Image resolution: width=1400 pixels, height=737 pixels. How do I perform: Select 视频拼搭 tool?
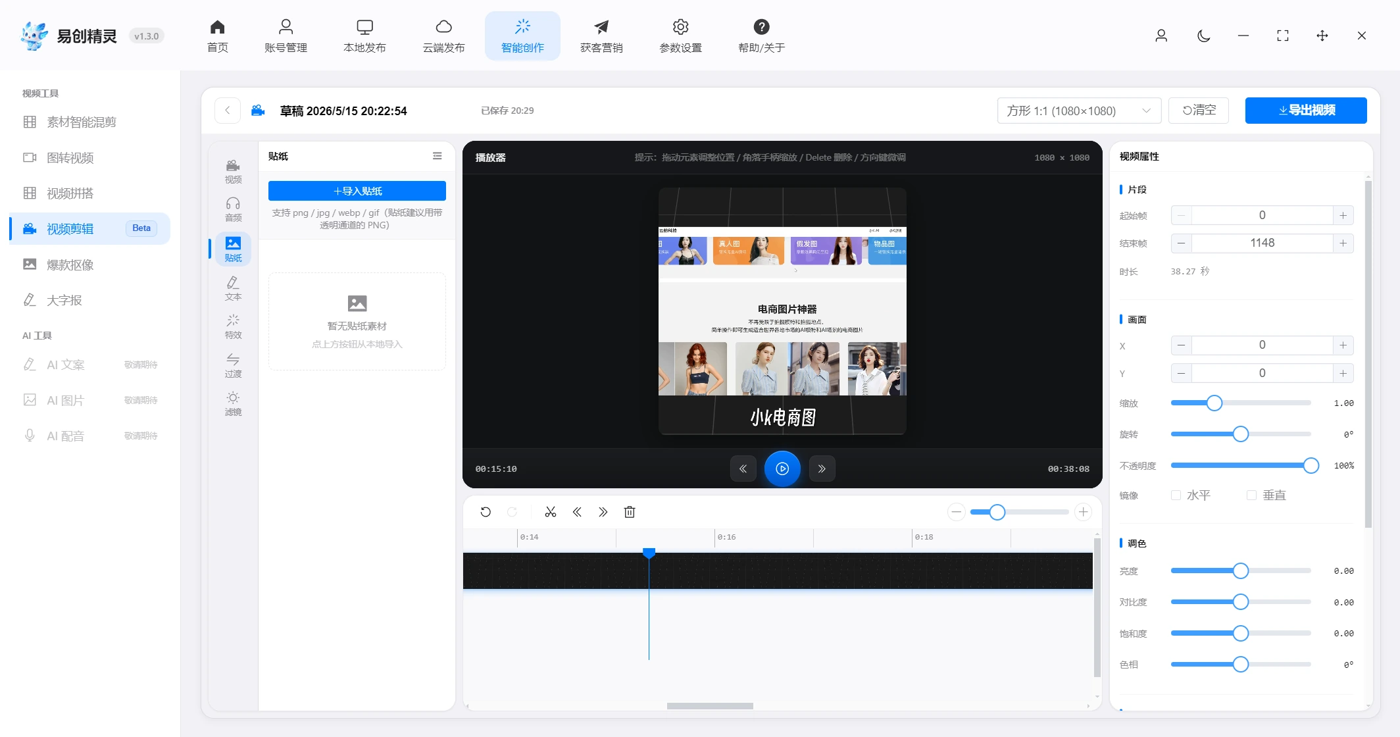pos(90,193)
